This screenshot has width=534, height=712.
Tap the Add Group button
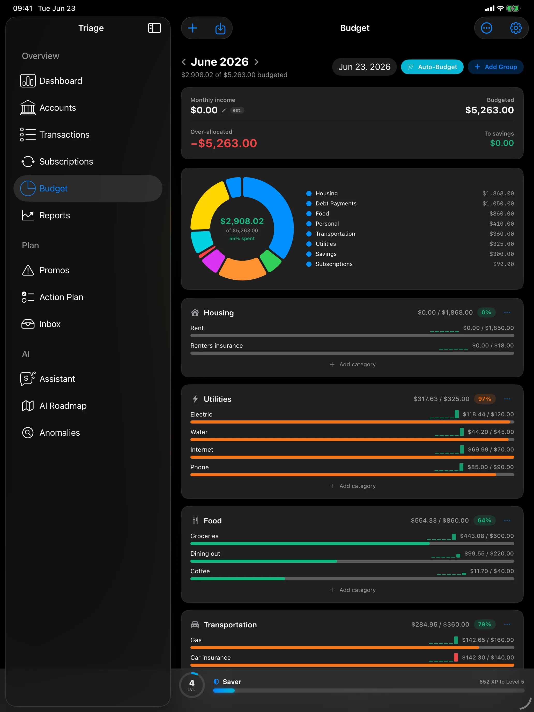pyautogui.click(x=496, y=67)
